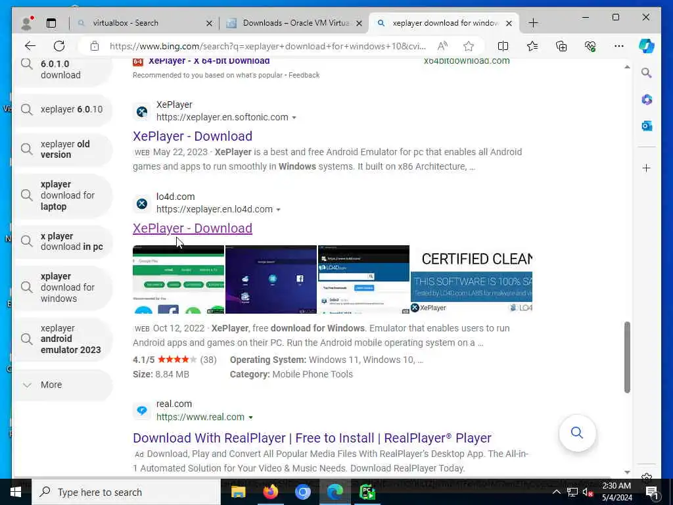673x505 pixels.
Task: Open softonic XePlayer - Download link
Action: [x=193, y=136]
